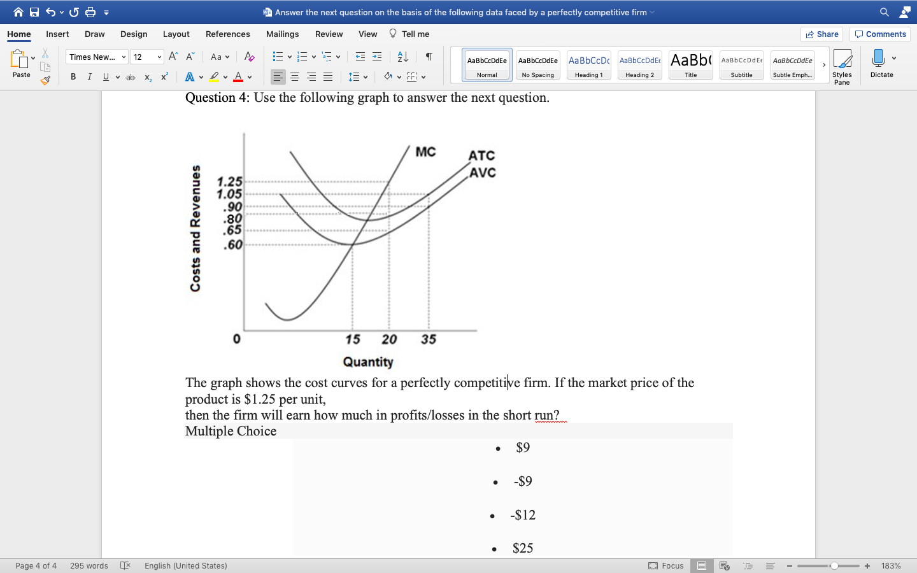Toggle italic formatting
917x573 pixels.
(89, 77)
